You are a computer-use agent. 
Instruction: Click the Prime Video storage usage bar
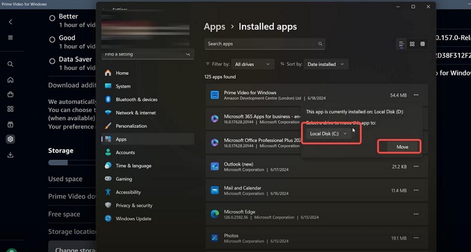[x=72, y=163]
